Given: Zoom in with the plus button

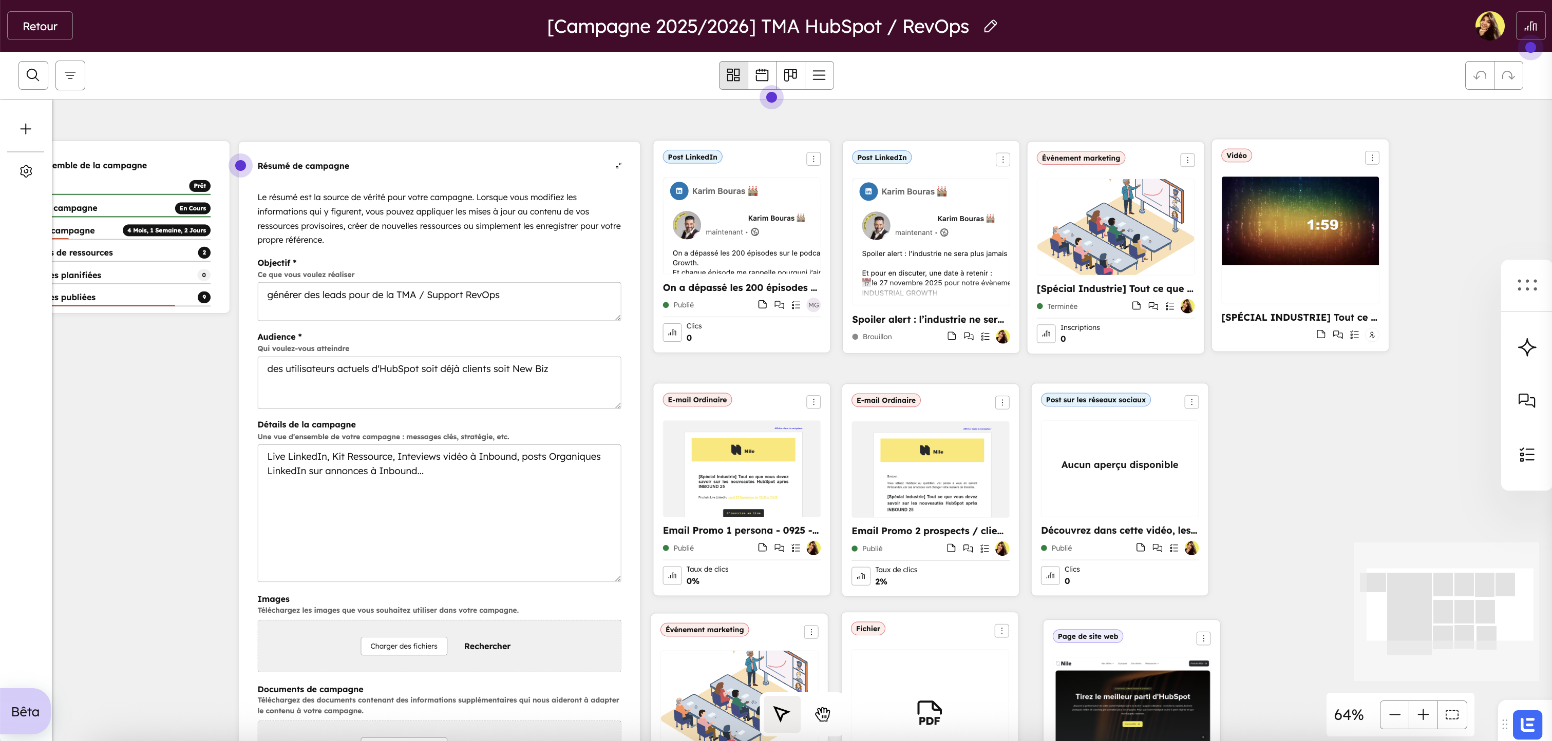Looking at the screenshot, I should [1423, 714].
